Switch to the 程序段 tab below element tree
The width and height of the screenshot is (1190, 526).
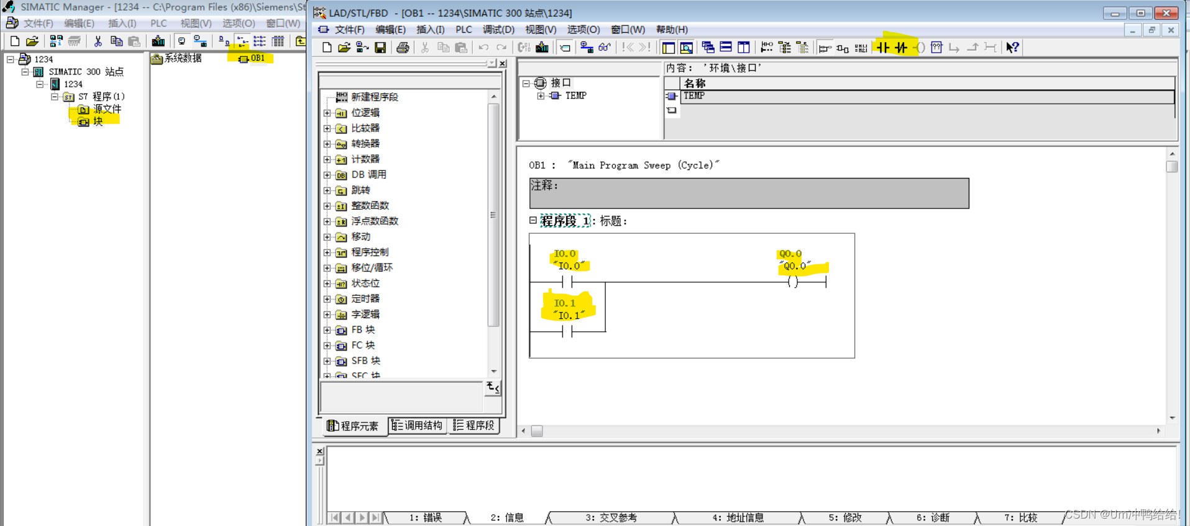[x=474, y=426]
